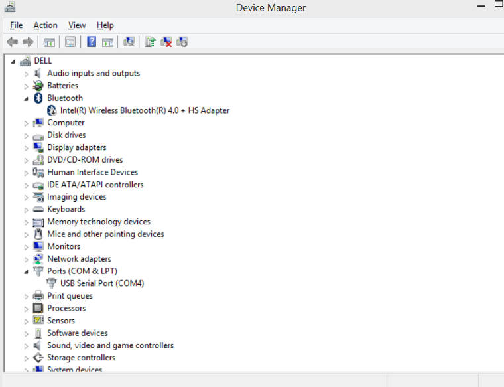Open the Action menu

click(45, 25)
